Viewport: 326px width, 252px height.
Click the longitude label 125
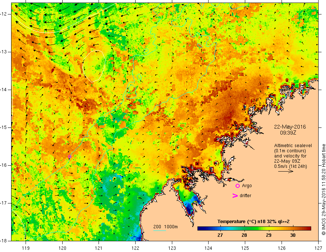tap(245, 248)
